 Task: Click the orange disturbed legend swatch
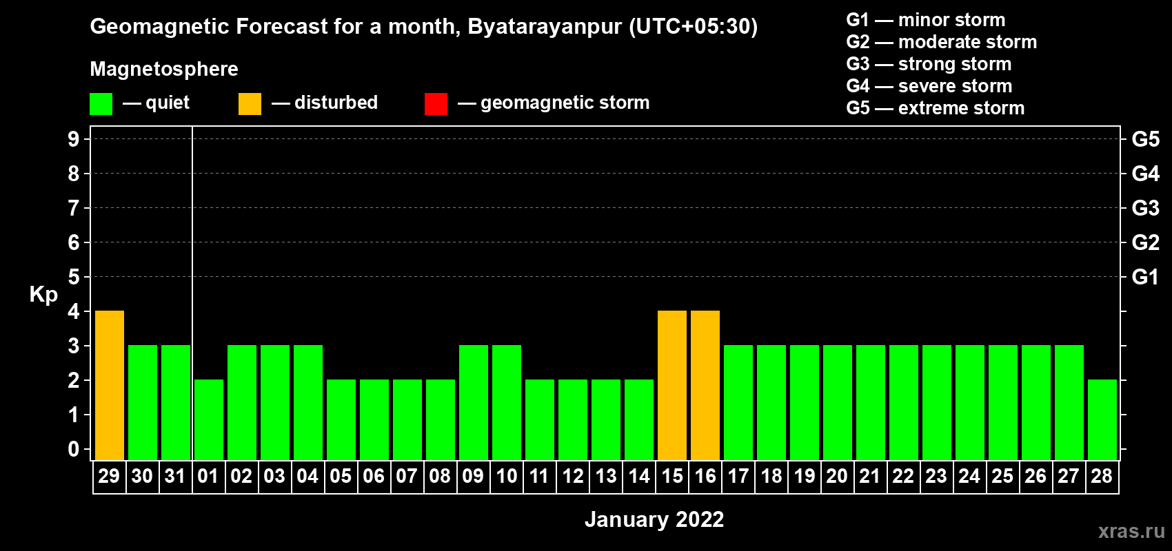click(250, 104)
